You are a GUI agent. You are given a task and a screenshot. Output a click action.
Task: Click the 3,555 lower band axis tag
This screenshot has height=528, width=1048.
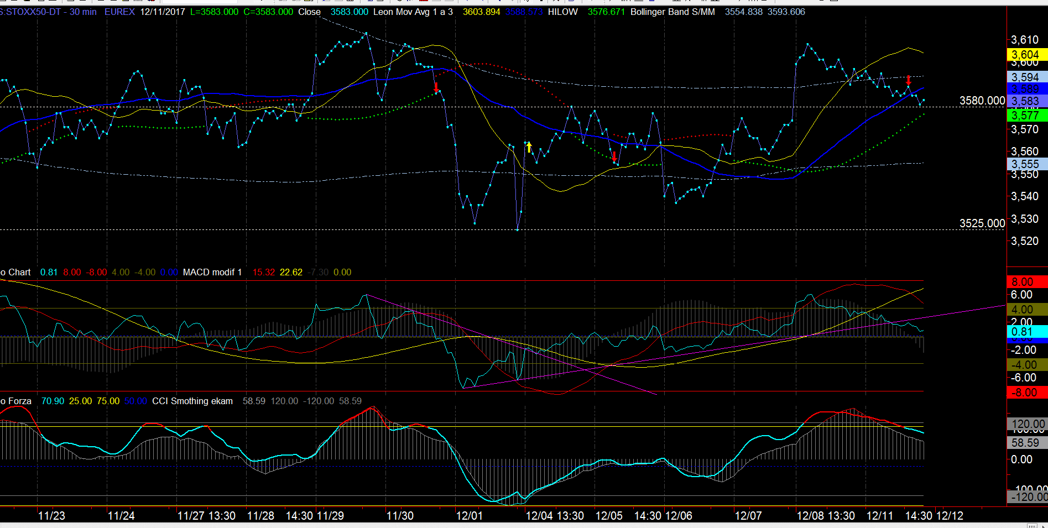(1027, 164)
